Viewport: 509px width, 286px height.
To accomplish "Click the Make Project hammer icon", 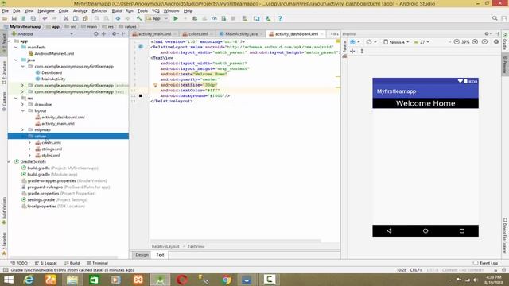I will (x=139, y=18).
